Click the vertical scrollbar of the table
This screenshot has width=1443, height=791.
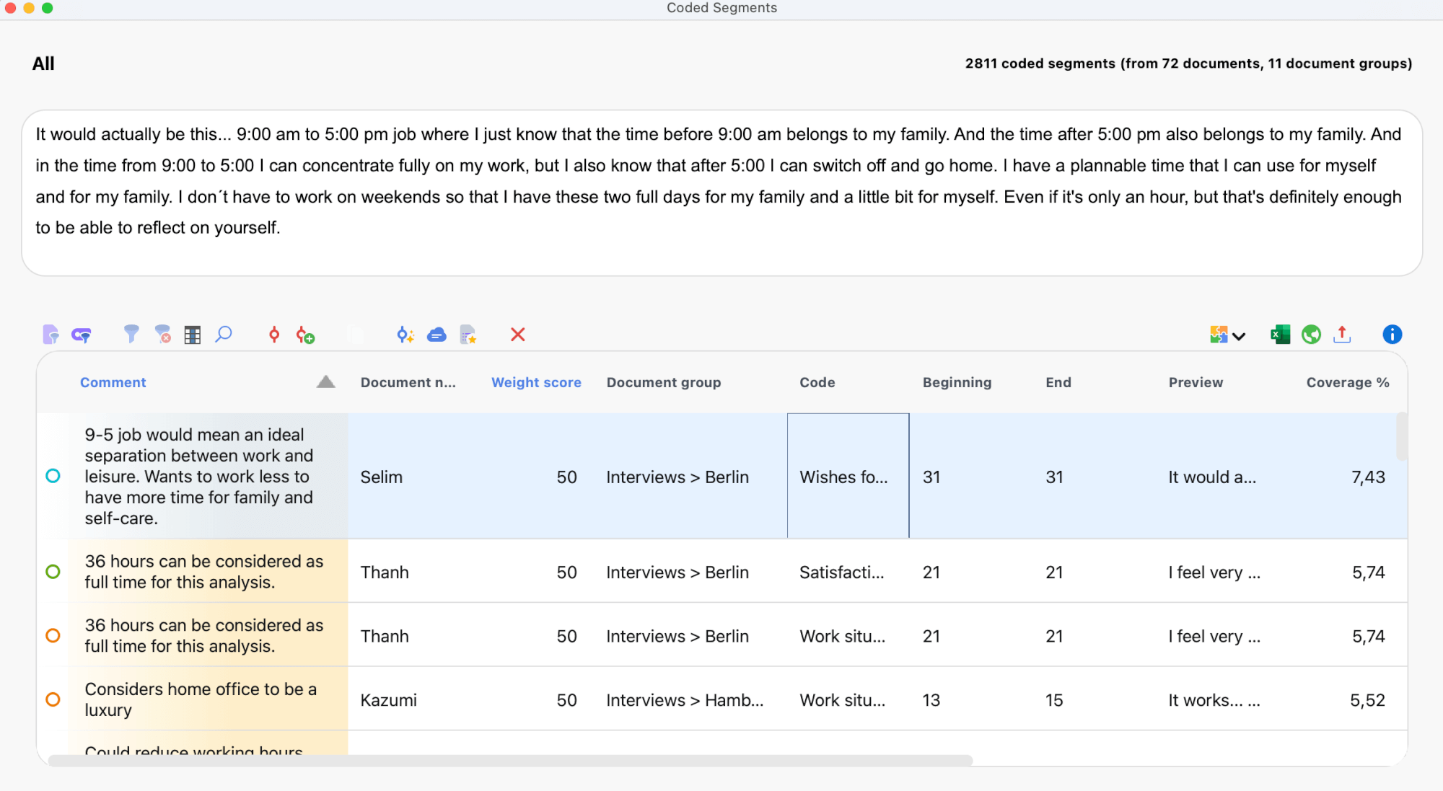tap(1401, 436)
